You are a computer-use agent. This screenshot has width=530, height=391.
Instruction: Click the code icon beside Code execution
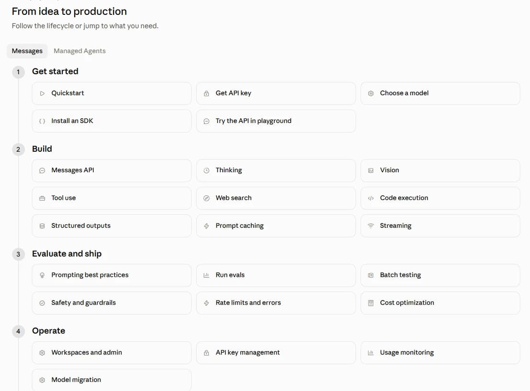coord(371,199)
